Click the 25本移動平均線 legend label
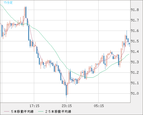Image resolution: width=143 pixels, height=115 pixels. tap(58, 112)
